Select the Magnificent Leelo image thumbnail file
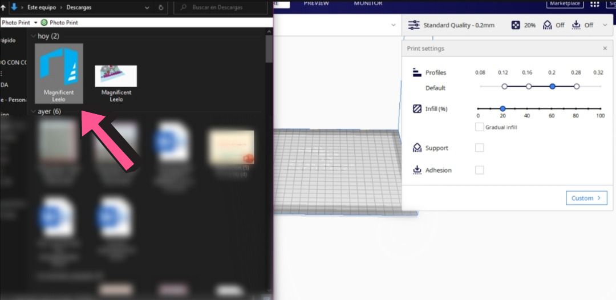The width and height of the screenshot is (616, 300). (x=116, y=83)
